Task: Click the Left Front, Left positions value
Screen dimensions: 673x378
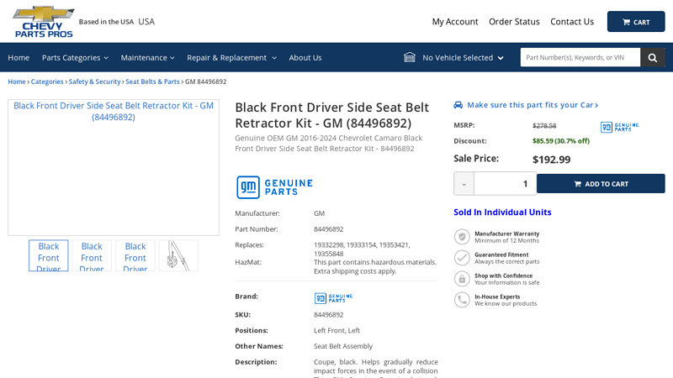Action: pos(337,330)
